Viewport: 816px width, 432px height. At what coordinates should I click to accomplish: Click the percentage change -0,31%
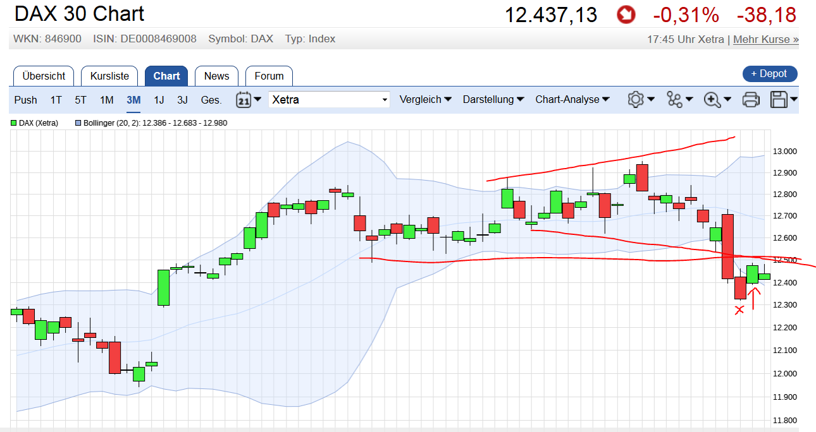[686, 15]
